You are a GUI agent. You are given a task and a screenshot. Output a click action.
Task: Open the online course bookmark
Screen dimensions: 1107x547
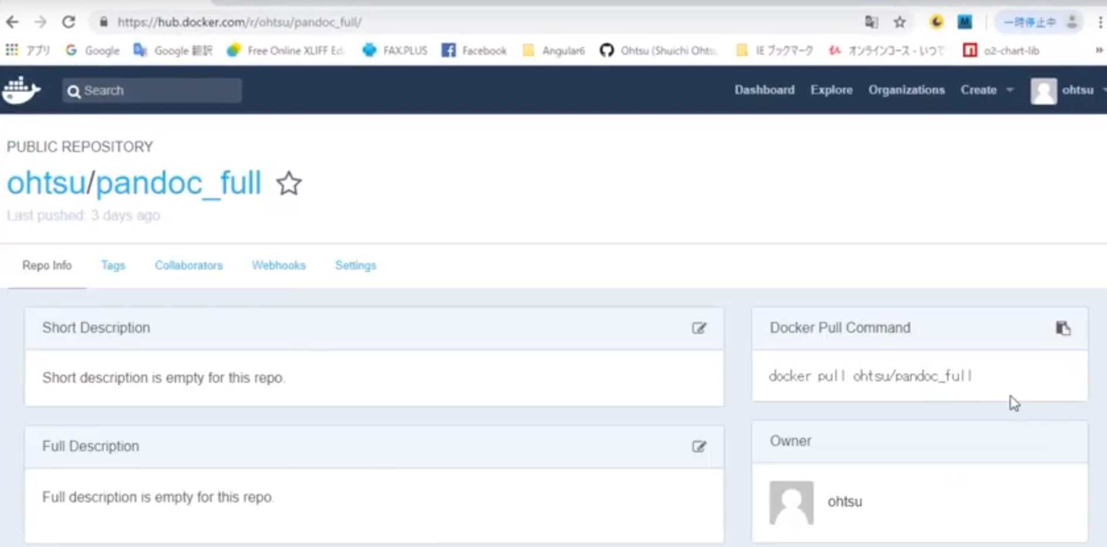886,50
